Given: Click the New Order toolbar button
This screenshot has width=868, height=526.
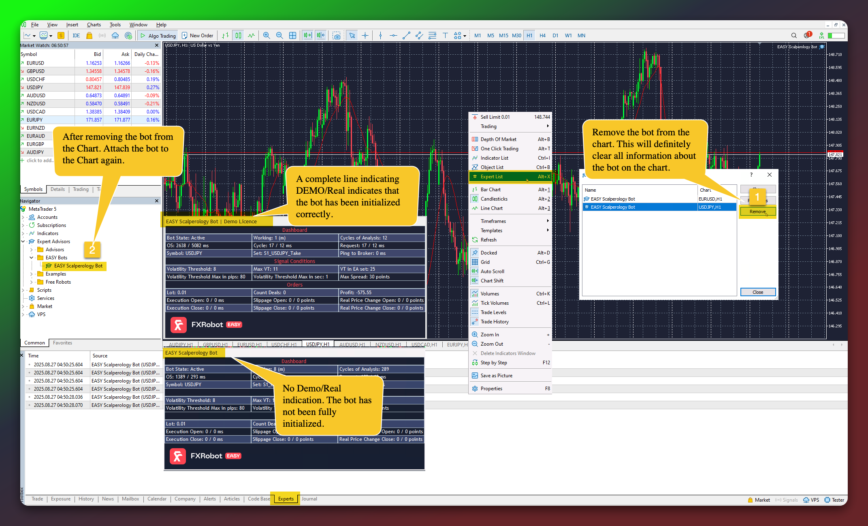Looking at the screenshot, I should click(x=197, y=36).
